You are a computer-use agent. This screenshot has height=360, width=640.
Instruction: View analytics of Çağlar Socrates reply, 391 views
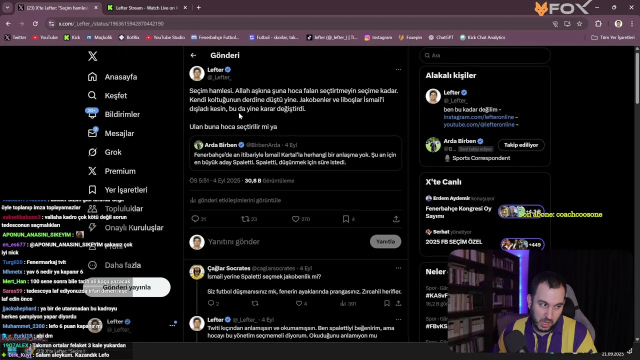[x=348, y=303]
